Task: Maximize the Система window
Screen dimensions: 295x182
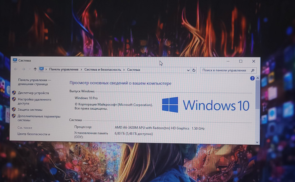Action: click(241, 61)
